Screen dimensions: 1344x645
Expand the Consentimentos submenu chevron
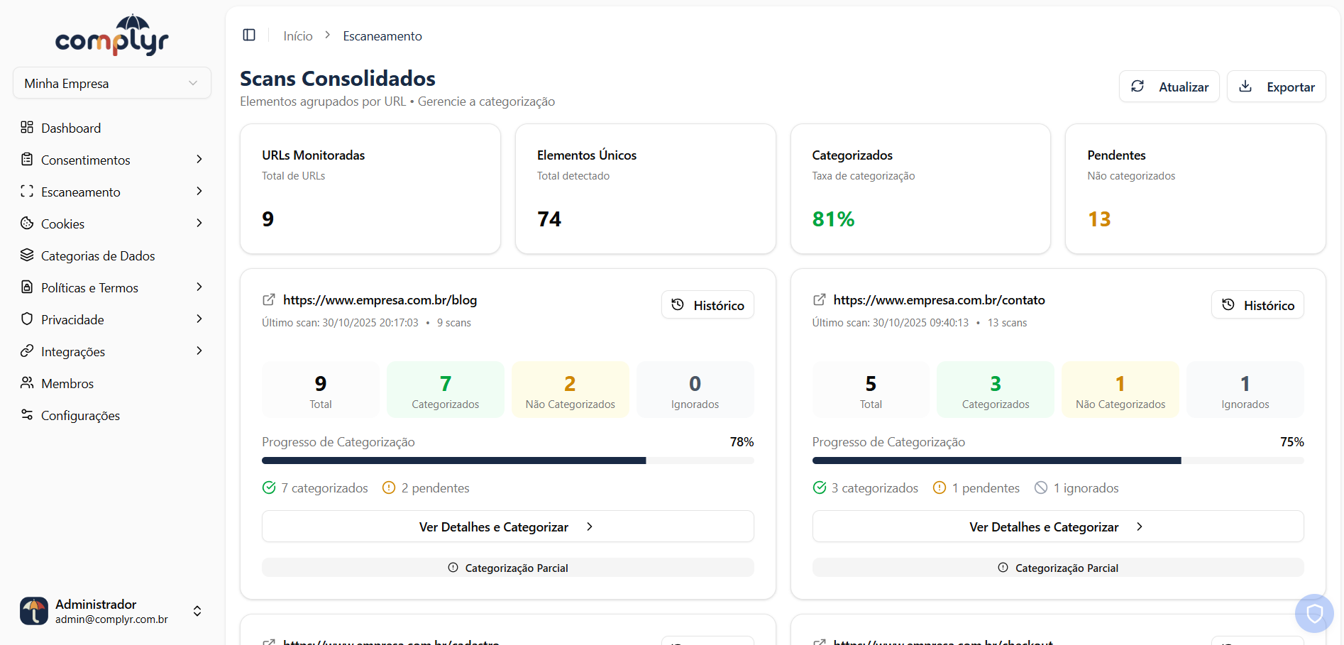click(199, 160)
